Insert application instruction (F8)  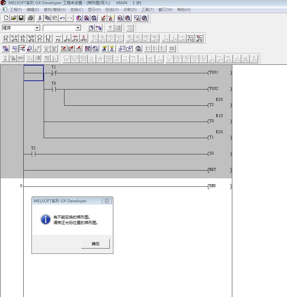[48, 38]
